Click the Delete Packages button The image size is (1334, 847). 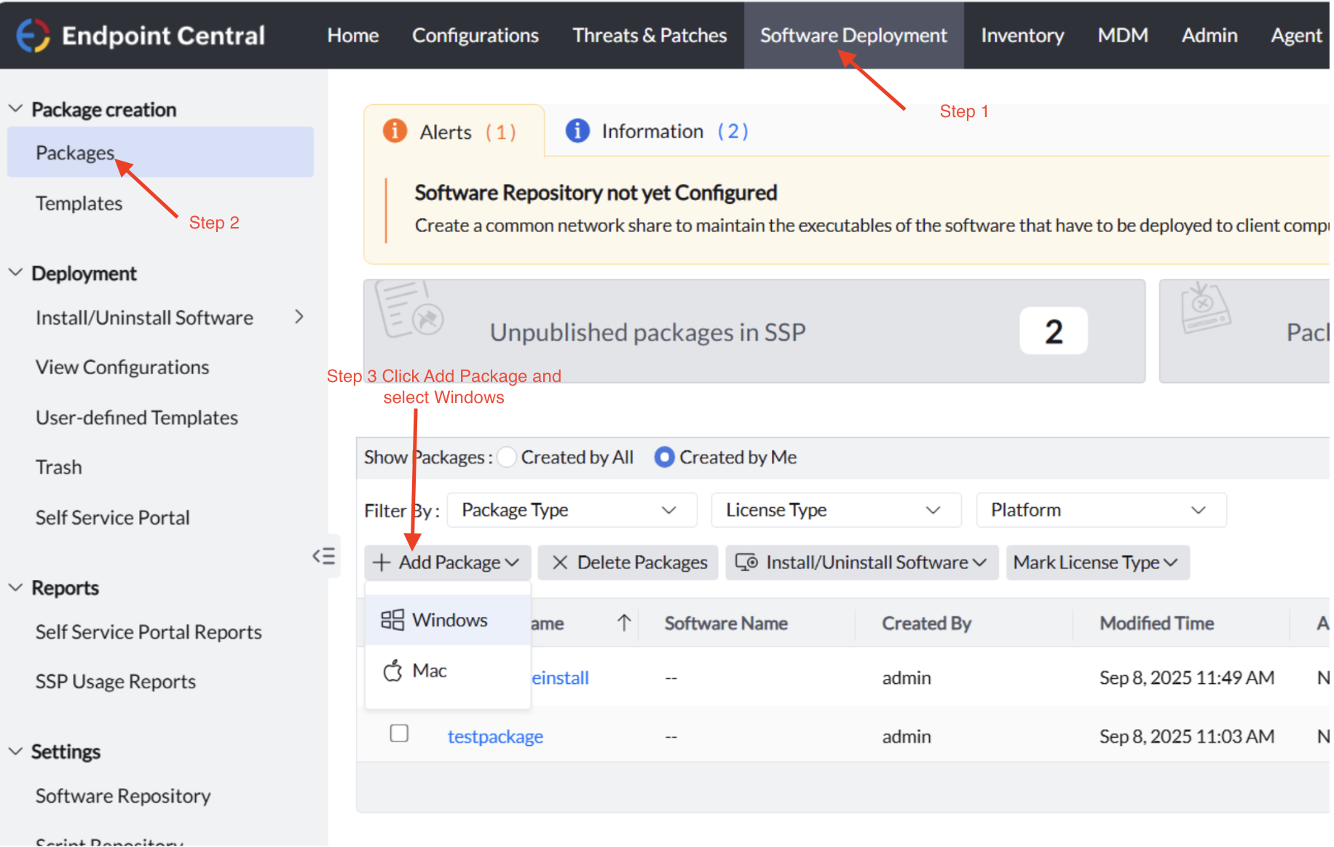628,562
